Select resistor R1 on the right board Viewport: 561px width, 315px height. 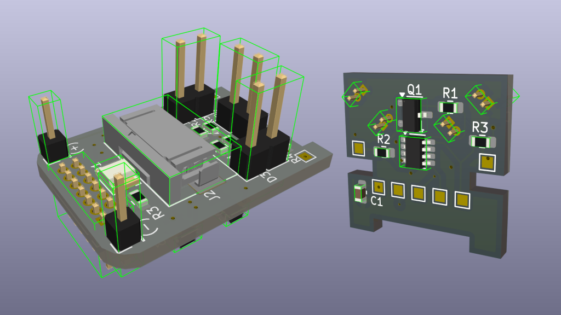pos(451,107)
